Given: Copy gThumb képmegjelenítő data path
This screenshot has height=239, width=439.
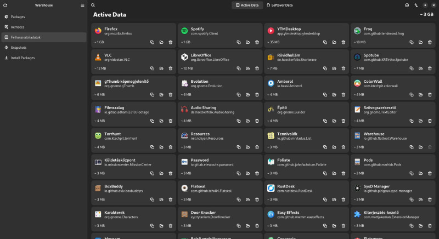Looking at the screenshot, I should pyautogui.click(x=153, y=95).
